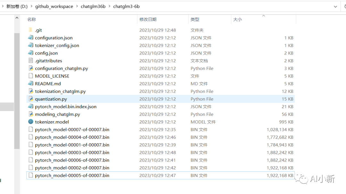
Task: Navigate to github_workspace in breadcrumb
Action: pyautogui.click(x=54, y=6)
